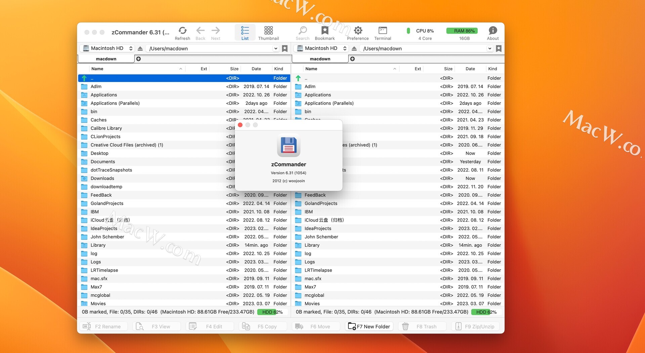
Task: Expand the path history dropdown arrow
Action: coord(275,48)
